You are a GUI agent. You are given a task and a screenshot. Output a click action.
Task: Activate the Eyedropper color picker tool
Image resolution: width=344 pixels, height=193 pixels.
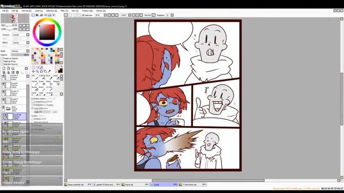49,71
